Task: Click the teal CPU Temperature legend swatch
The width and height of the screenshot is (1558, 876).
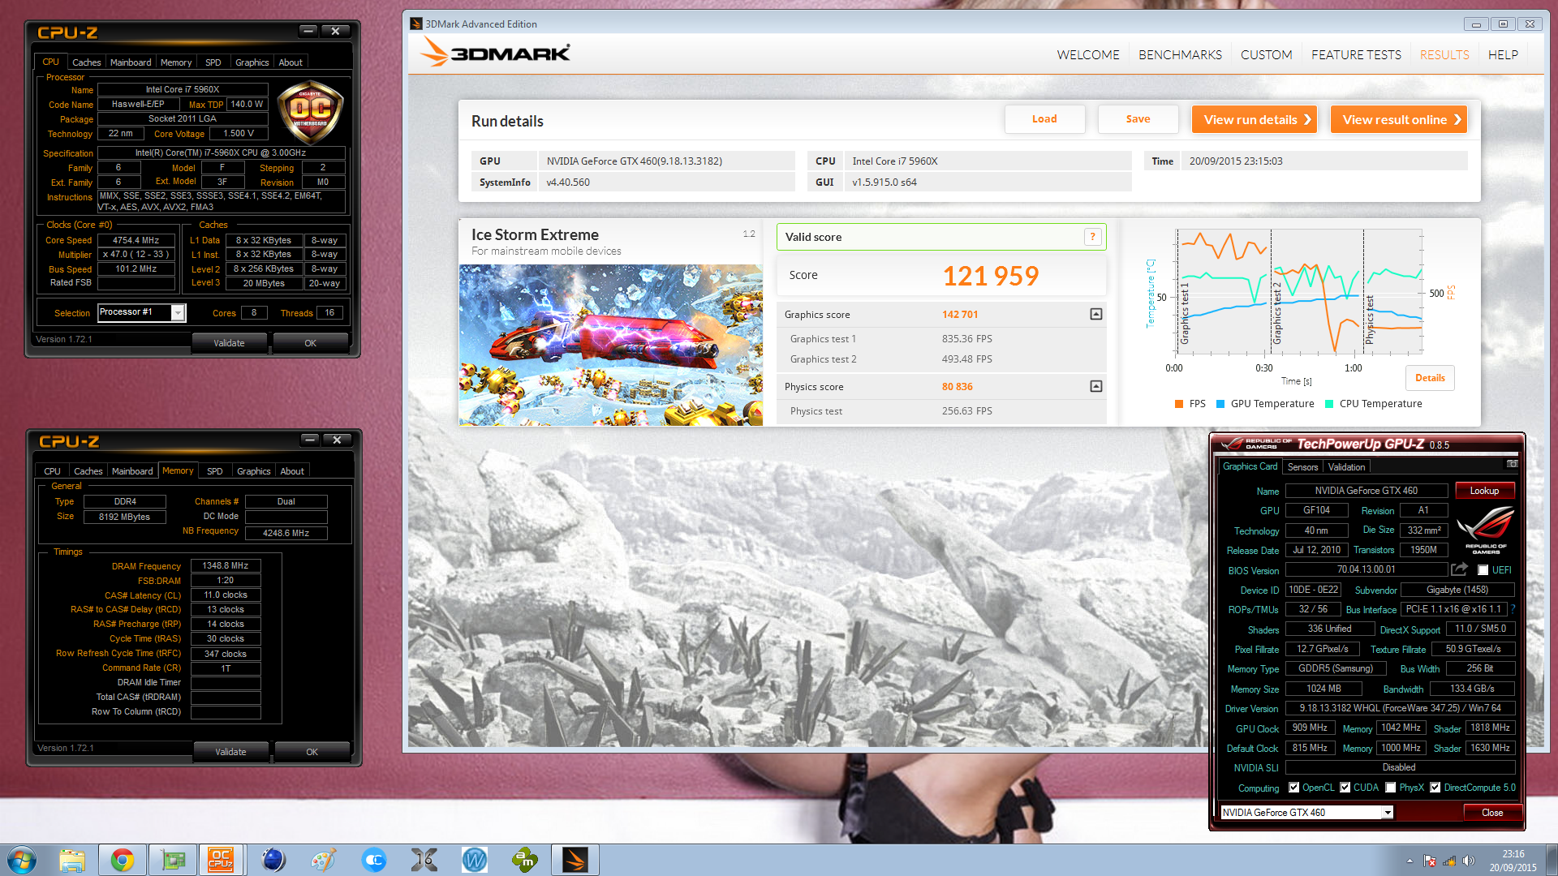Action: coord(1328,404)
